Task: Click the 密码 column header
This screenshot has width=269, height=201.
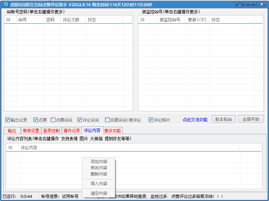Action: (x=53, y=20)
